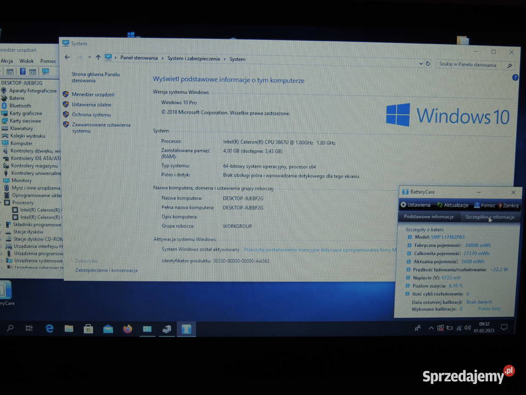526x395 pixels.
Task: Refresh the System control panel page
Action: [428, 64]
